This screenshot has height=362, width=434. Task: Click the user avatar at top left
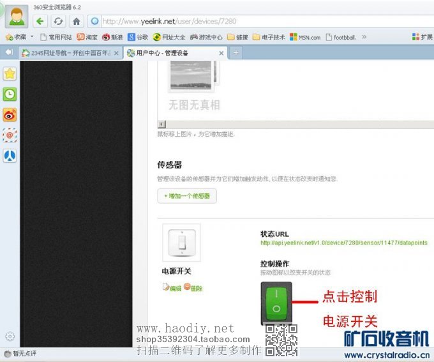(15, 15)
